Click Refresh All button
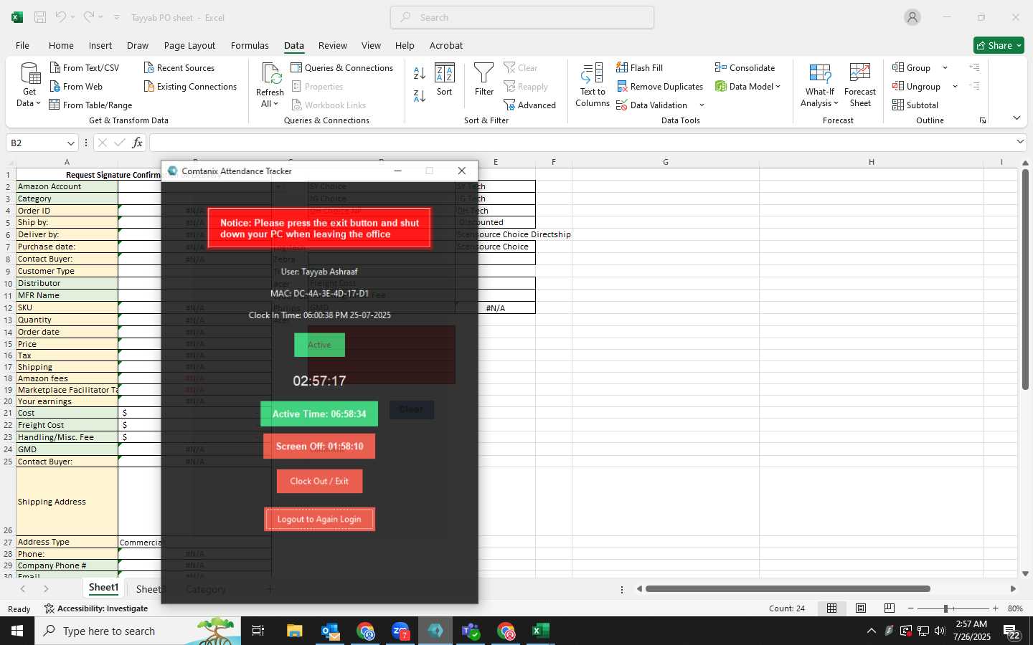Image resolution: width=1033 pixels, height=645 pixels. (270, 85)
